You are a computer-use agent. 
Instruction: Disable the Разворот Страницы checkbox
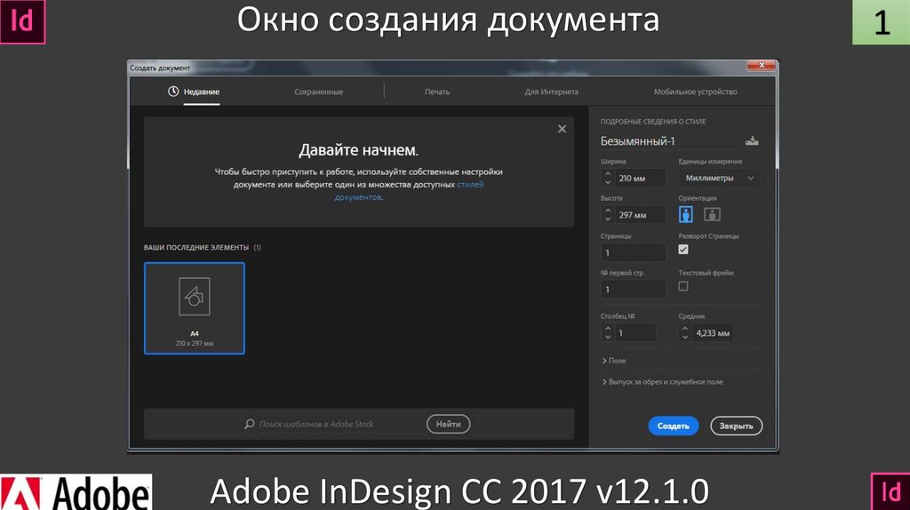pos(683,250)
